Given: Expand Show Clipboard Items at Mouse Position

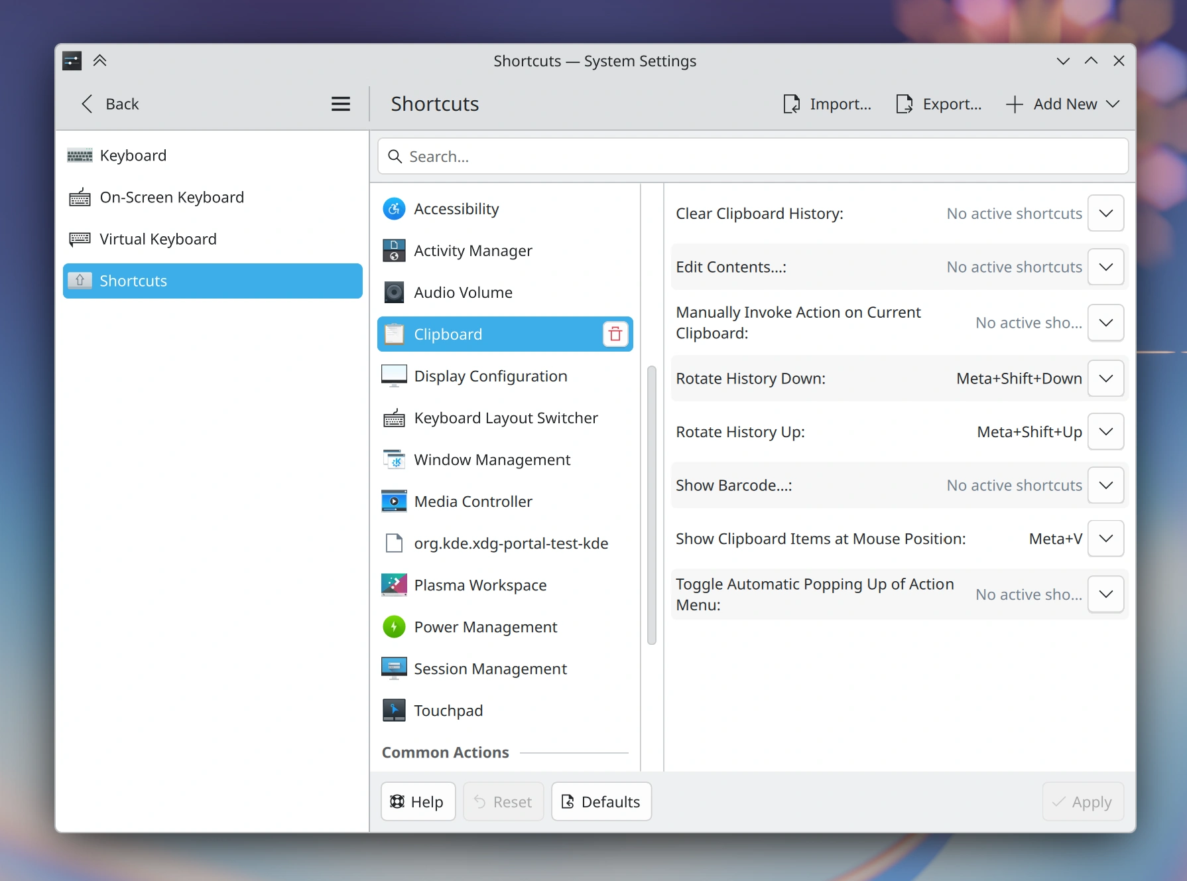Looking at the screenshot, I should click(x=1105, y=539).
